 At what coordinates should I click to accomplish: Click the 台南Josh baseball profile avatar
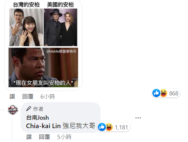click(x=13, y=110)
